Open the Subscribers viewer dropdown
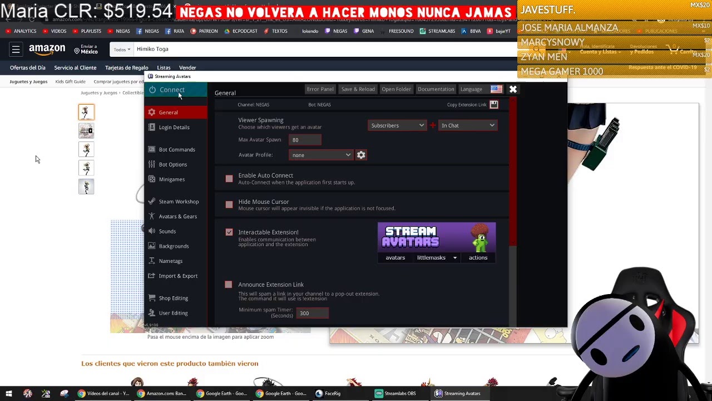Screen dimensions: 712x401 [x=397, y=126]
